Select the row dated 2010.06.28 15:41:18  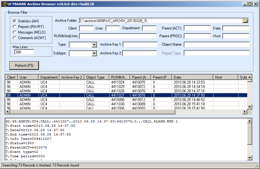[126, 104]
